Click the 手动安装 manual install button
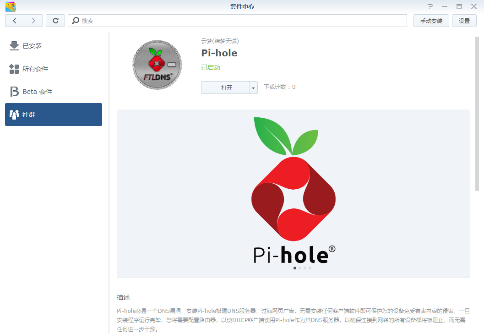Viewport: 484px width, 334px height. point(431,21)
